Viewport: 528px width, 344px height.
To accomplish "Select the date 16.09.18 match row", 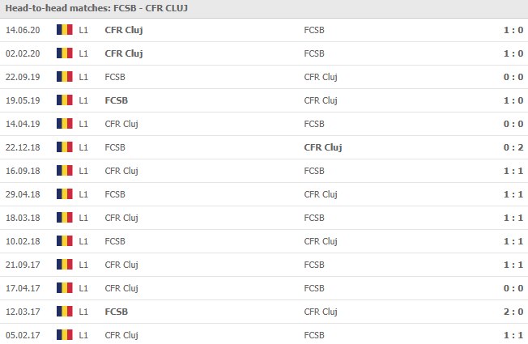I will pos(264,171).
